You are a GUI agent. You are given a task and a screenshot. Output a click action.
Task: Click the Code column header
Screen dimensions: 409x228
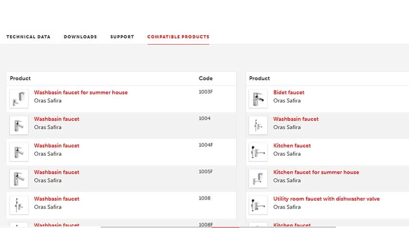click(x=205, y=78)
